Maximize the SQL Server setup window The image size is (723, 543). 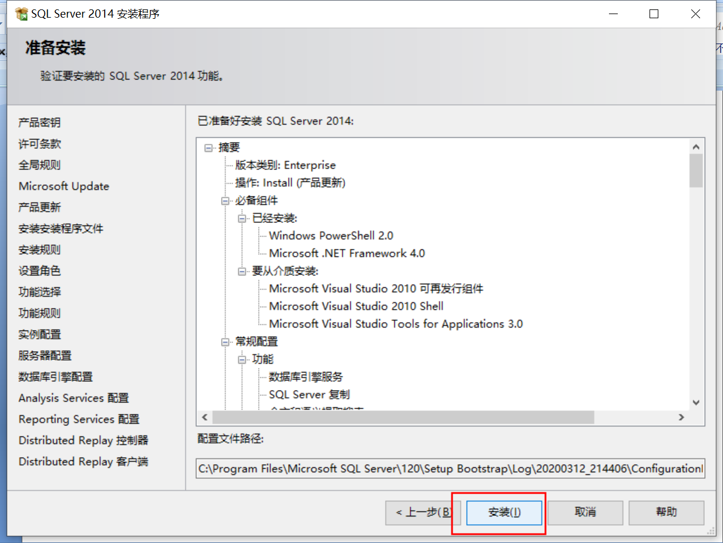coord(654,14)
